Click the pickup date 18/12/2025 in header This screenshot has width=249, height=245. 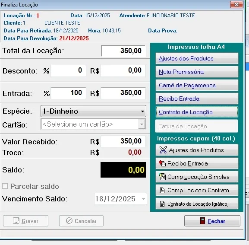click(x=66, y=31)
